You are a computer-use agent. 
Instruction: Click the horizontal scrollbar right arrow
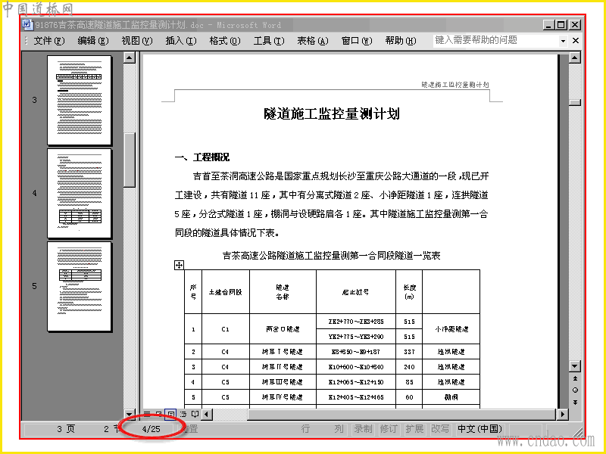[x=563, y=414]
